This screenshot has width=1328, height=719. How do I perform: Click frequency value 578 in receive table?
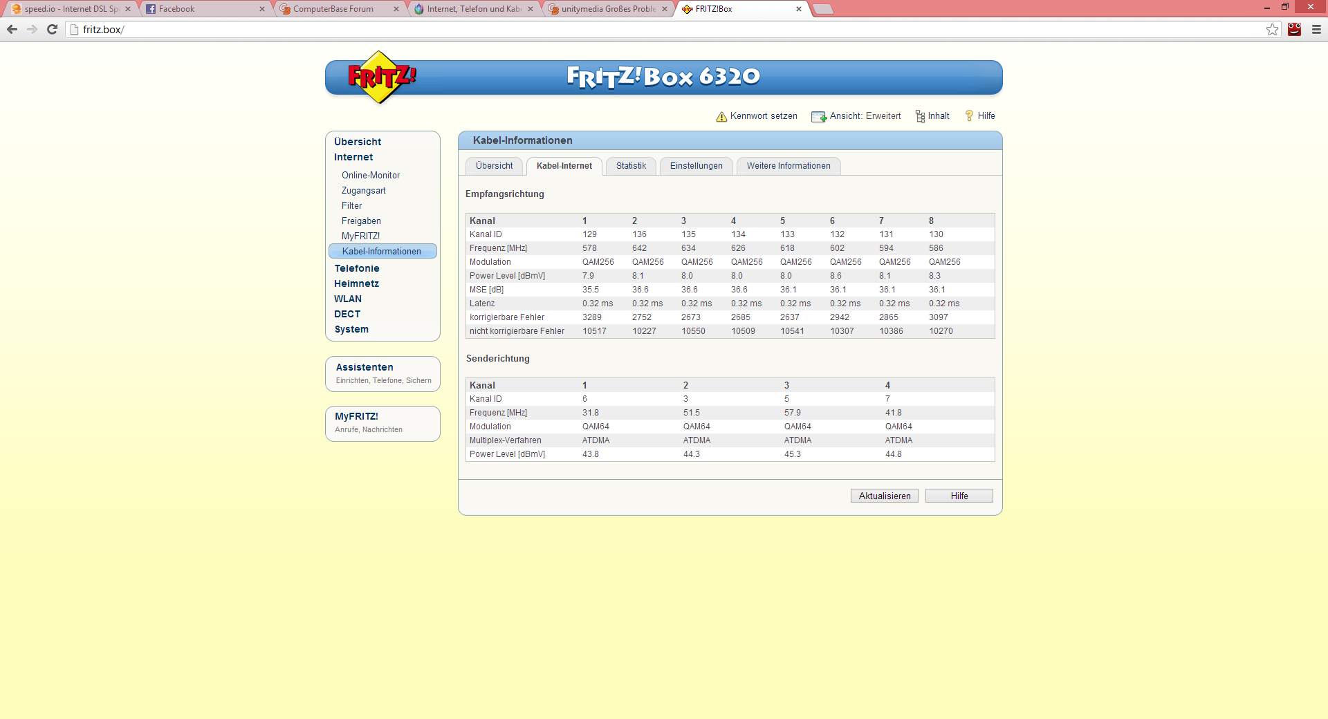tap(589, 248)
